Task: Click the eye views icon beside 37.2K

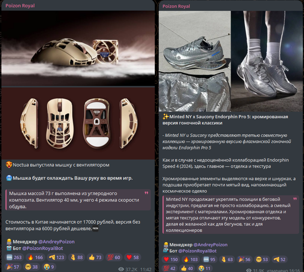Action: [x=121, y=269]
